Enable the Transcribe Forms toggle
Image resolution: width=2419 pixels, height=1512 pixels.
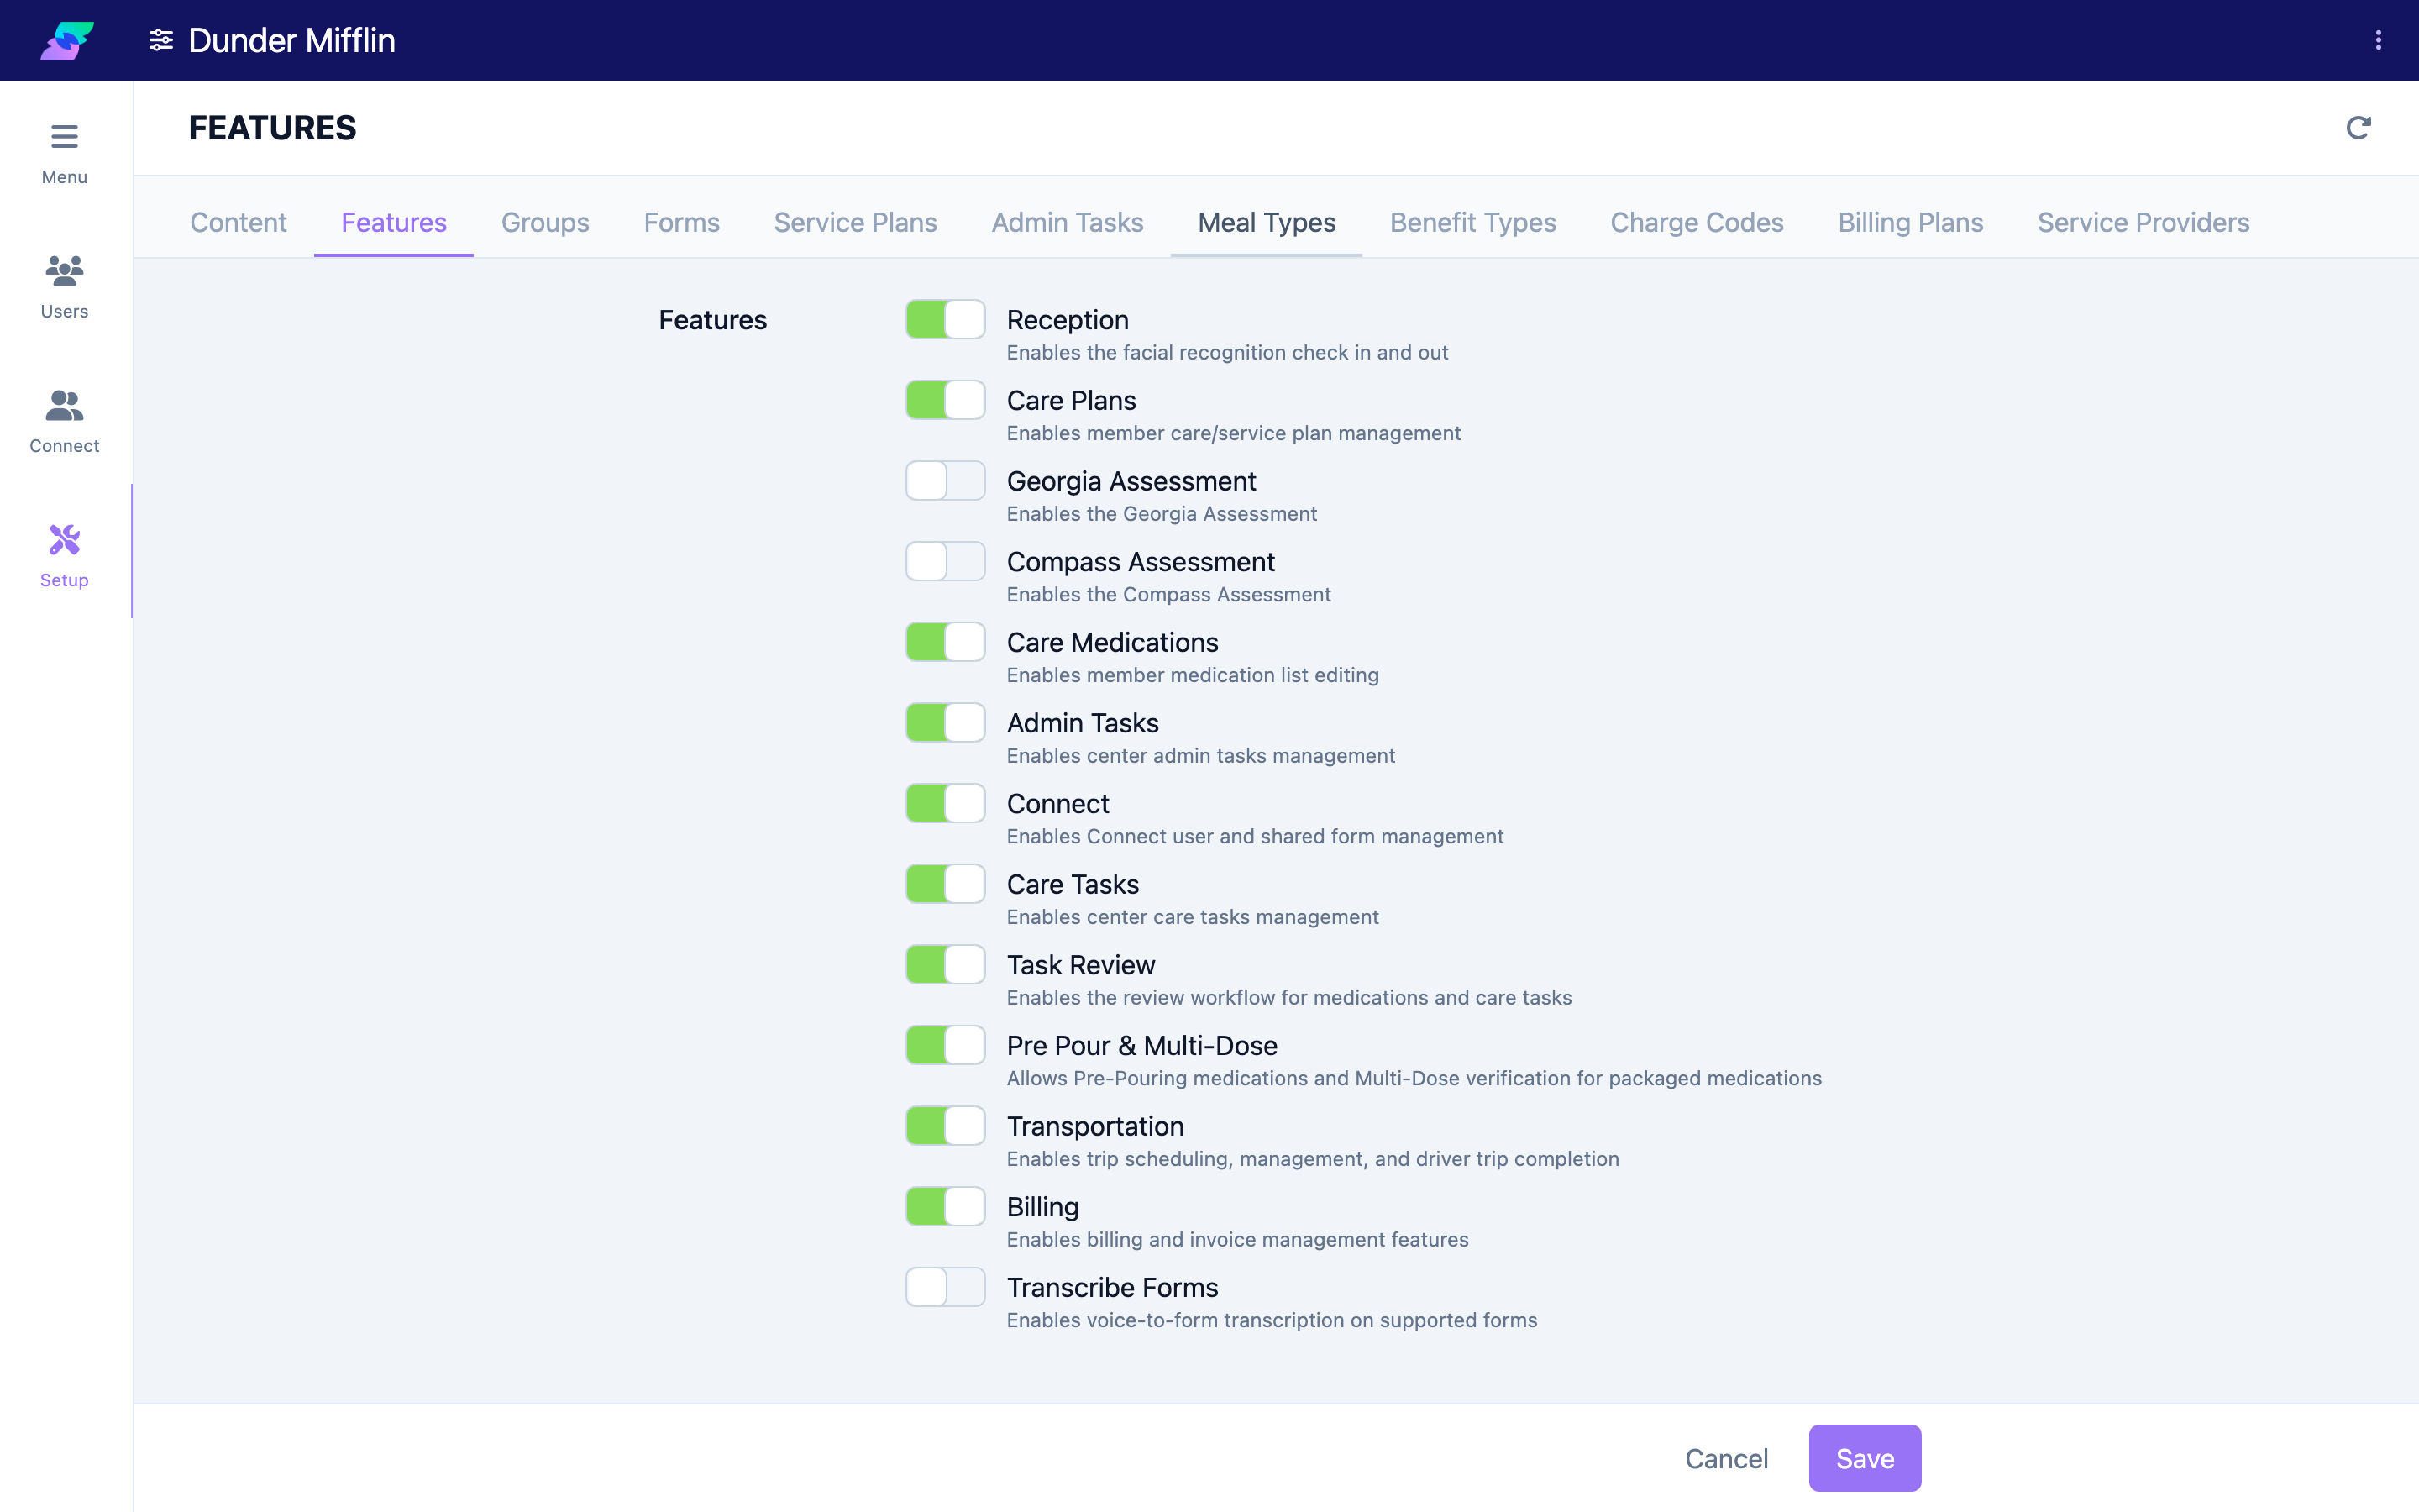(946, 1288)
